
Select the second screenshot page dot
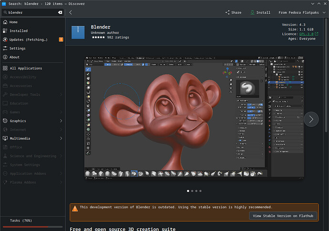pos(192,190)
